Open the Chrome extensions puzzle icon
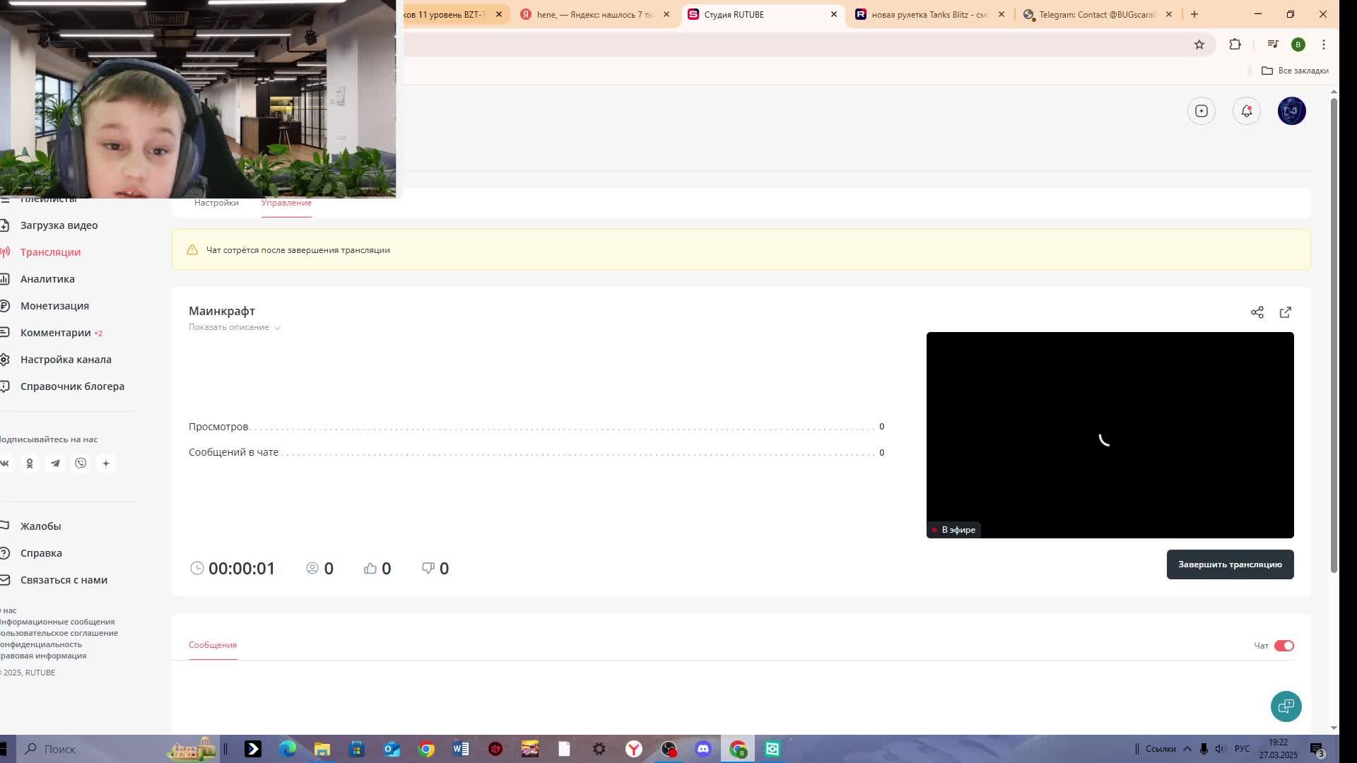Viewport: 1357px width, 763px height. tap(1235, 45)
